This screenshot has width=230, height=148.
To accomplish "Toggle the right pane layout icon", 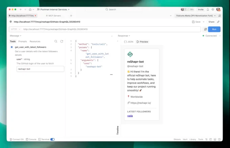I will [219, 139].
